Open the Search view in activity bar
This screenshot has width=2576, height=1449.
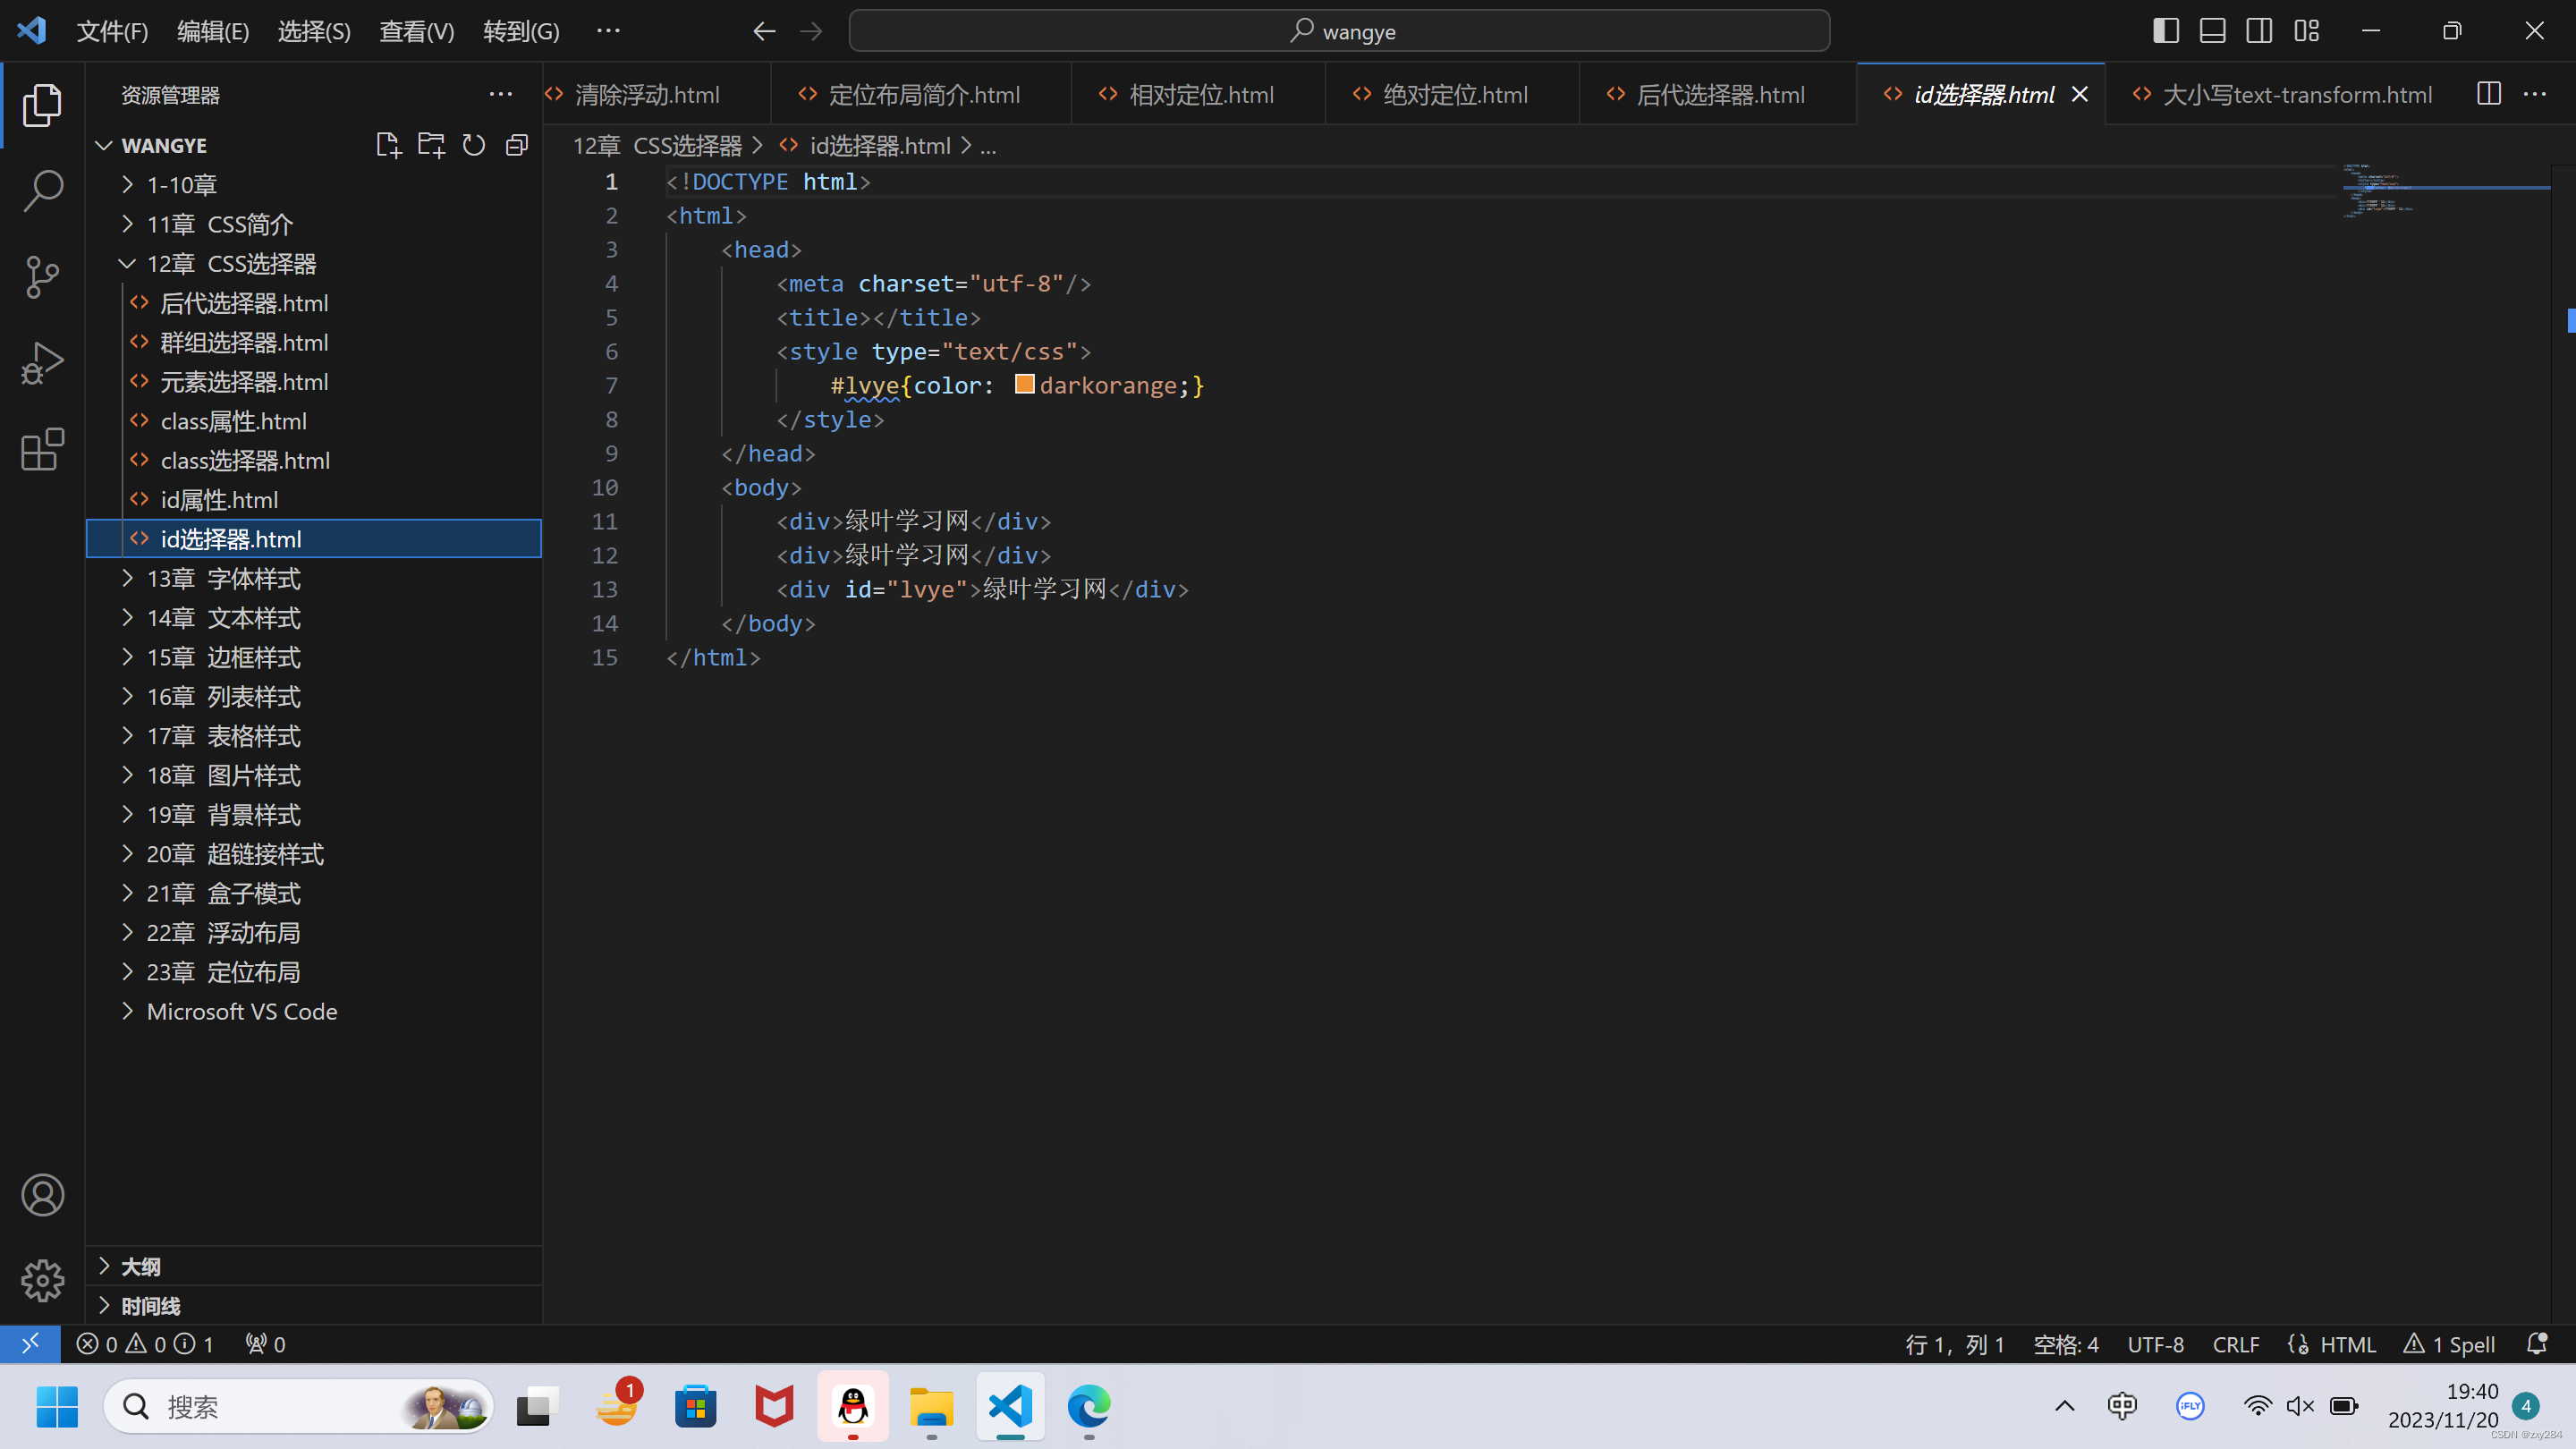42,190
